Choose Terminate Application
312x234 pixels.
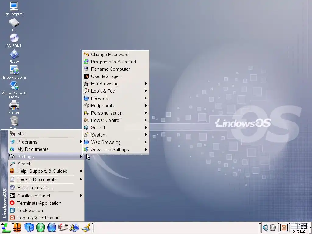pyautogui.click(x=46, y=203)
